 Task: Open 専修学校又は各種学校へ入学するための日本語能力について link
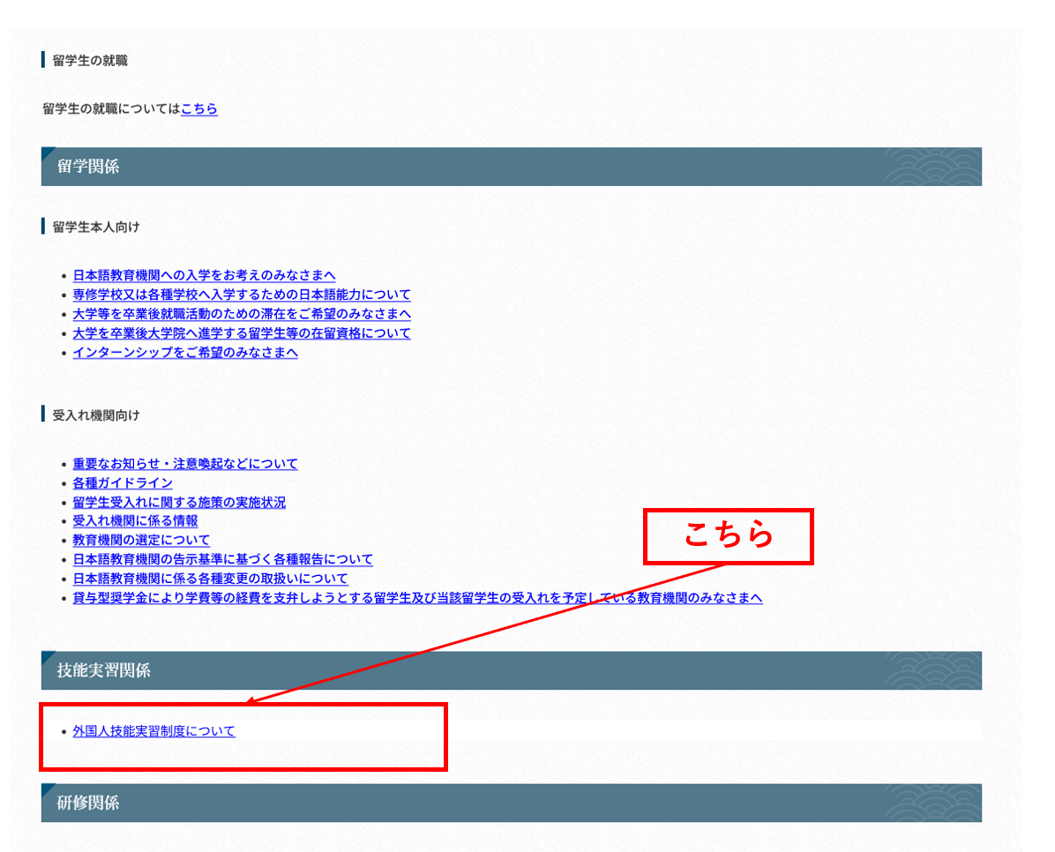click(242, 295)
